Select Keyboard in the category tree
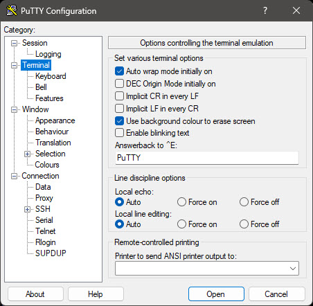 pyautogui.click(x=51, y=76)
